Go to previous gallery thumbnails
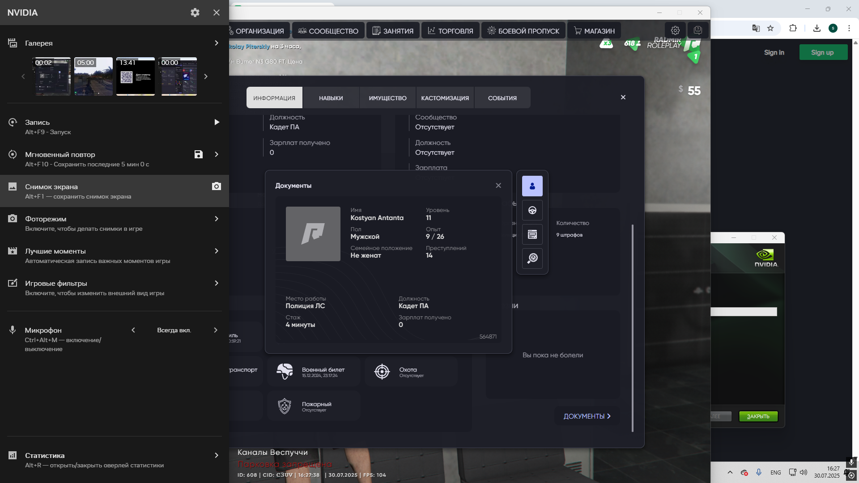This screenshot has height=483, width=859. (x=23, y=76)
